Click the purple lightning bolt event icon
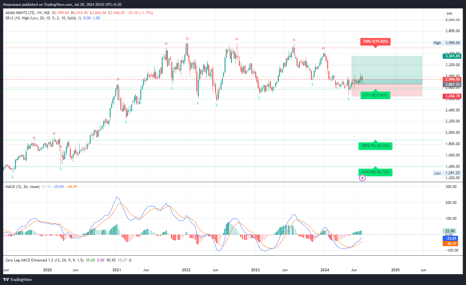Viewport: 466px width, 285px height. click(x=362, y=178)
